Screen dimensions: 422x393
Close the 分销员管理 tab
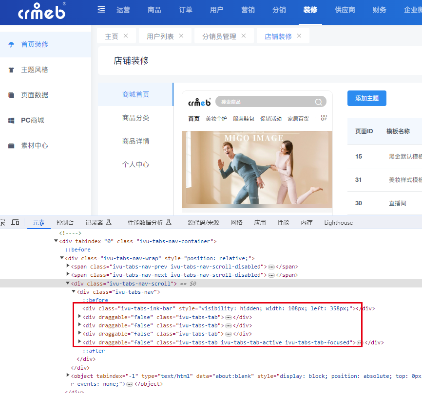(244, 36)
